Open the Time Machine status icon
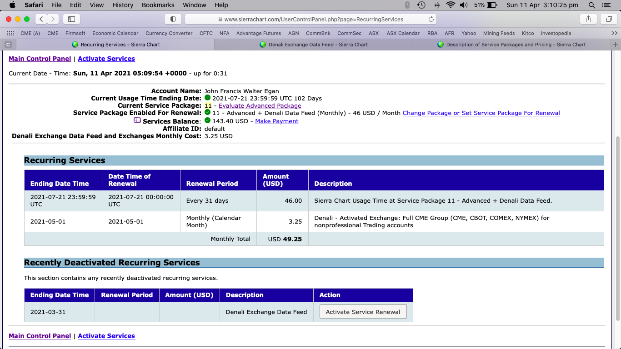Viewport: 621px width, 349px height. tap(421, 5)
